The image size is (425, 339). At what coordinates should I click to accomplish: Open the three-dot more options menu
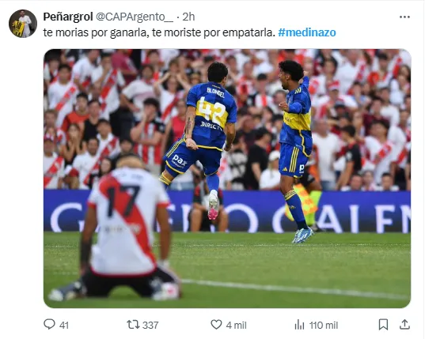pyautogui.click(x=404, y=17)
